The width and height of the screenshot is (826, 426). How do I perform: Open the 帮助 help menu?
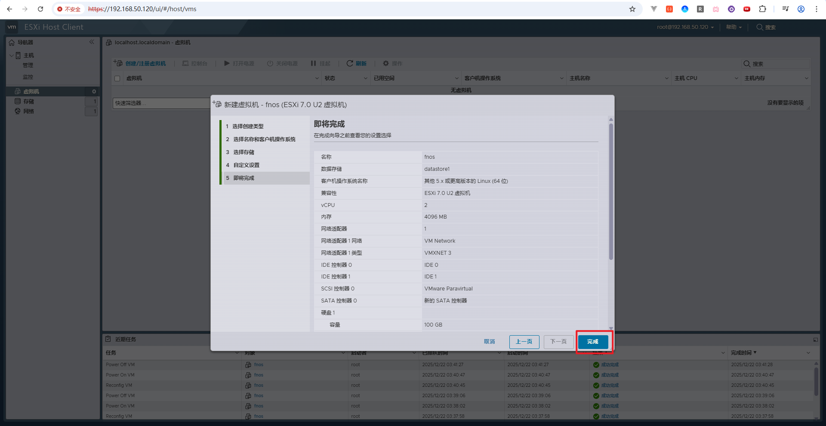[734, 27]
